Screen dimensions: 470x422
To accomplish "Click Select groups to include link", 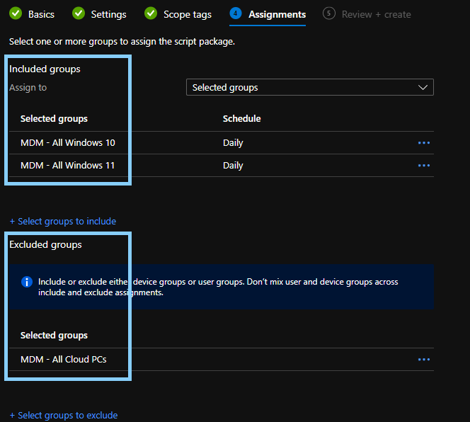I will click(63, 221).
